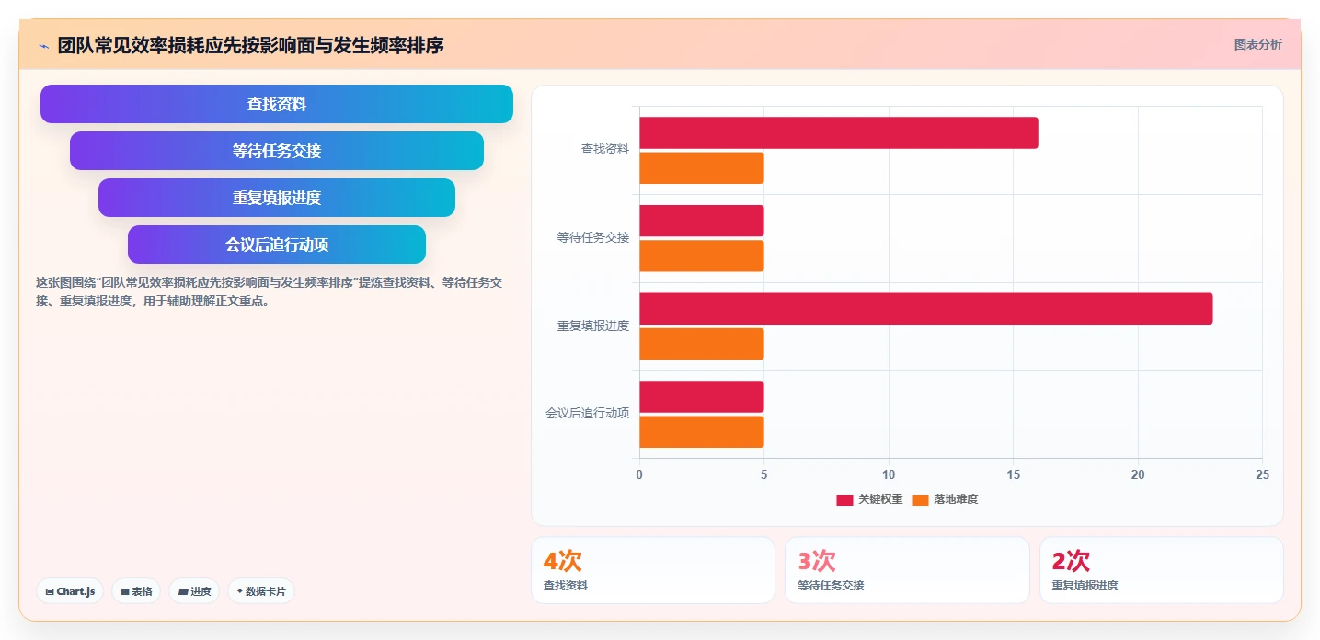The width and height of the screenshot is (1320, 640).
Task: Click the 2次 重复填报进度 data card
Action: (x=1162, y=570)
